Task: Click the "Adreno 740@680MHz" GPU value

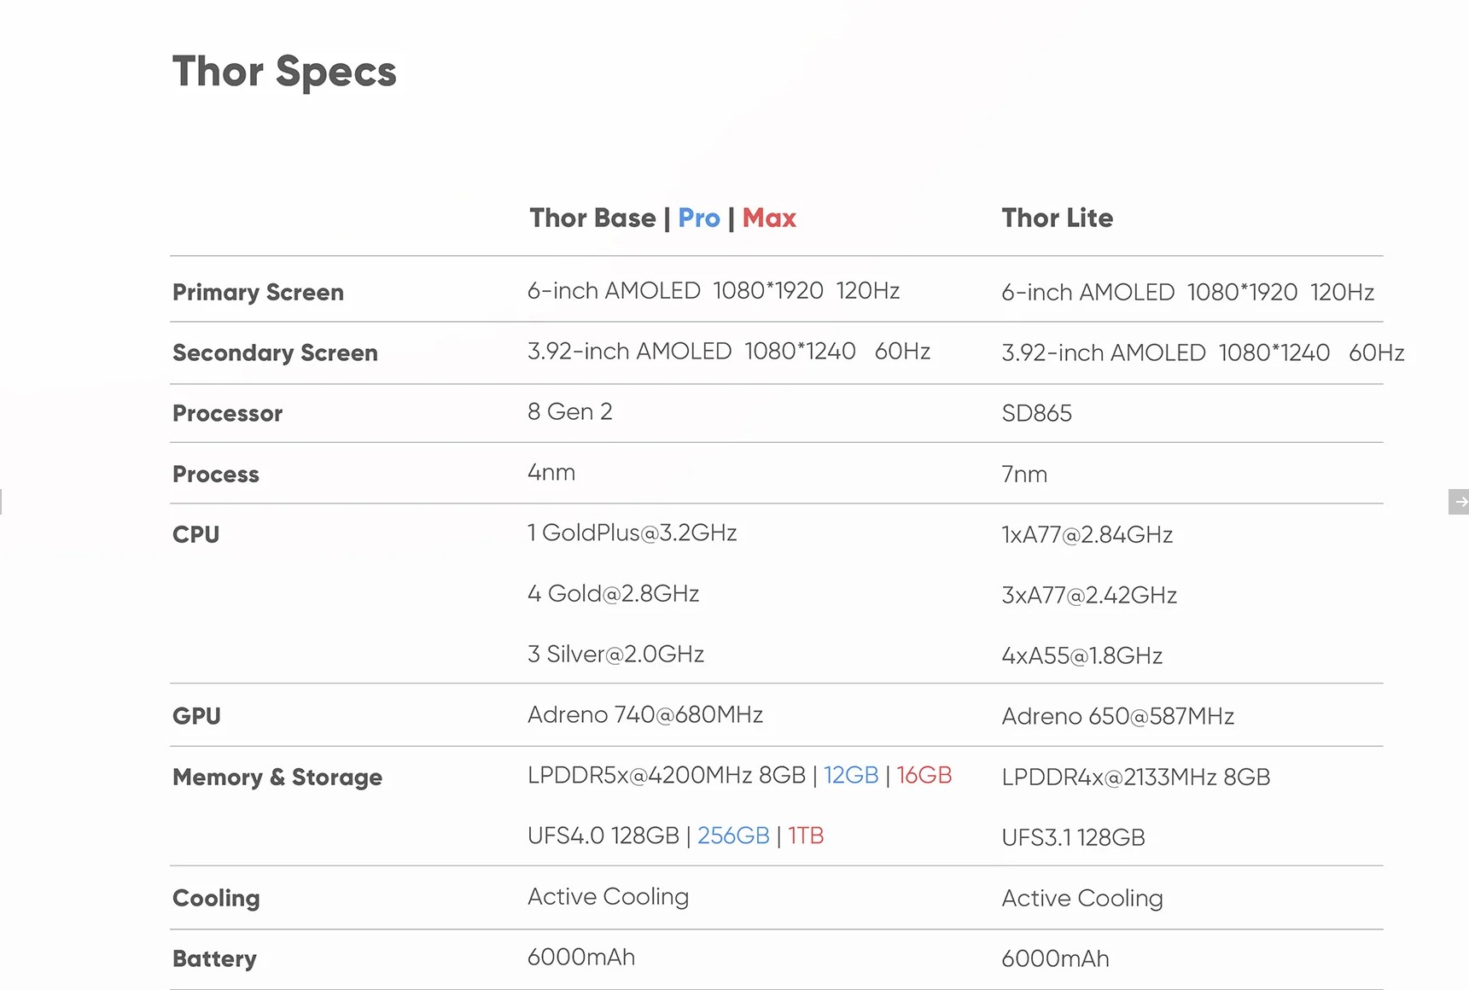Action: click(644, 715)
